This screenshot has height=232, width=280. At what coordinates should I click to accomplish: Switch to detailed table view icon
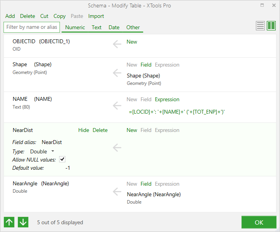271,26
